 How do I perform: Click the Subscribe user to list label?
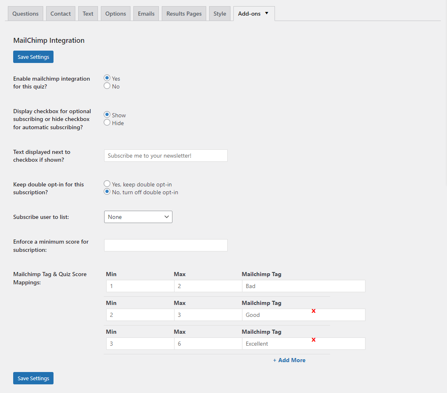(41, 217)
